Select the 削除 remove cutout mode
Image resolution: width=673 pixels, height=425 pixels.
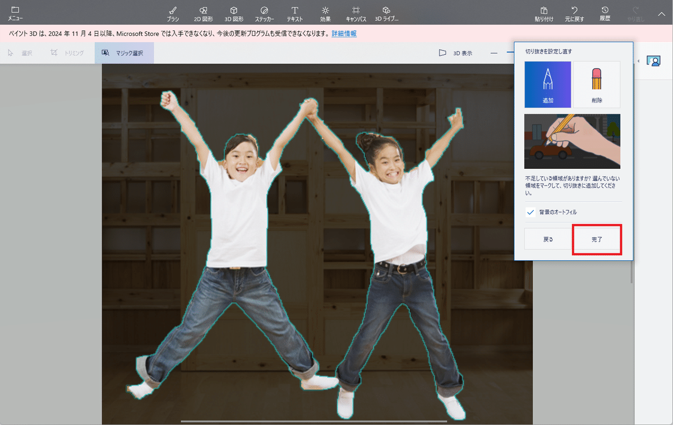597,85
